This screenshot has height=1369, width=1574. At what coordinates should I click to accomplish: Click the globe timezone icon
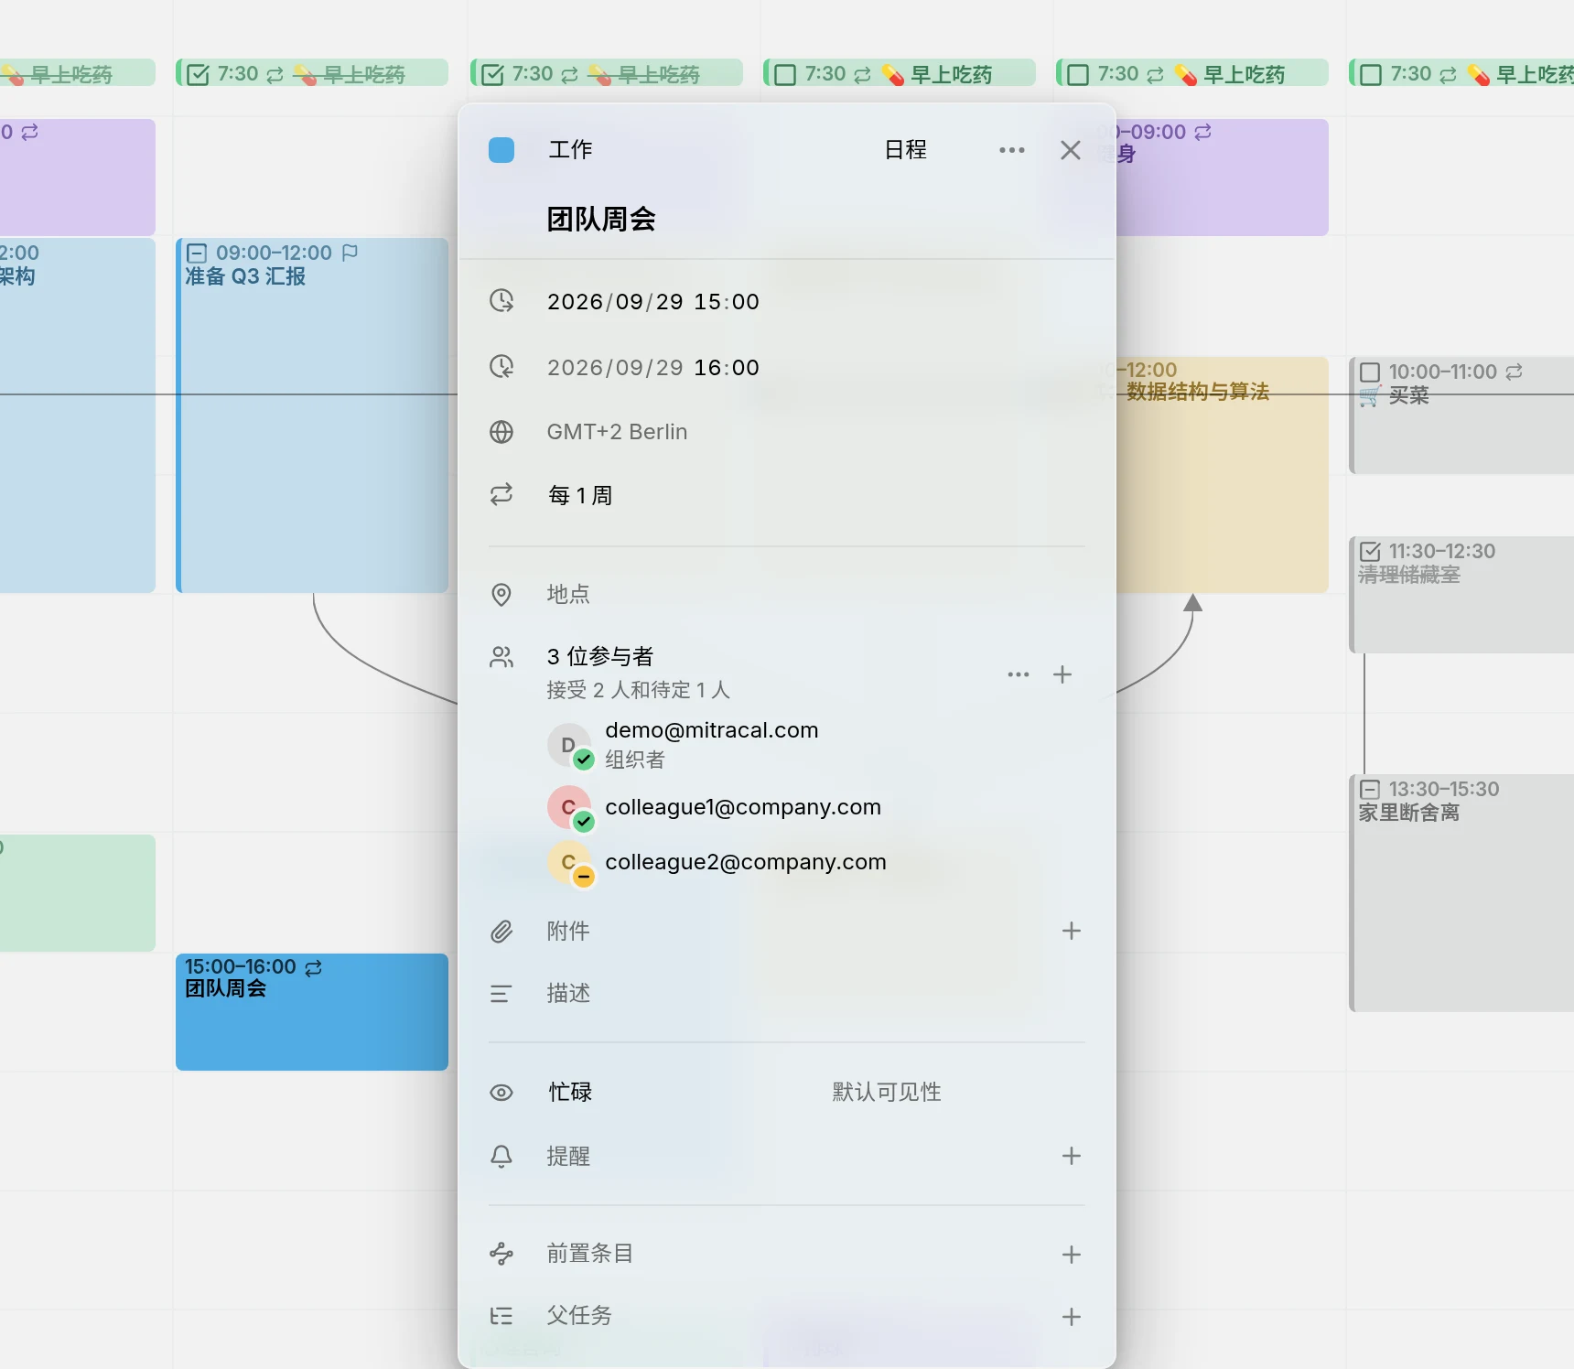(501, 432)
